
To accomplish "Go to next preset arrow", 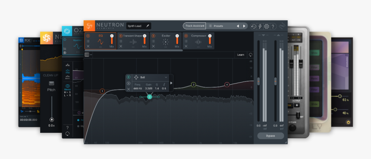I will [x=244, y=26].
